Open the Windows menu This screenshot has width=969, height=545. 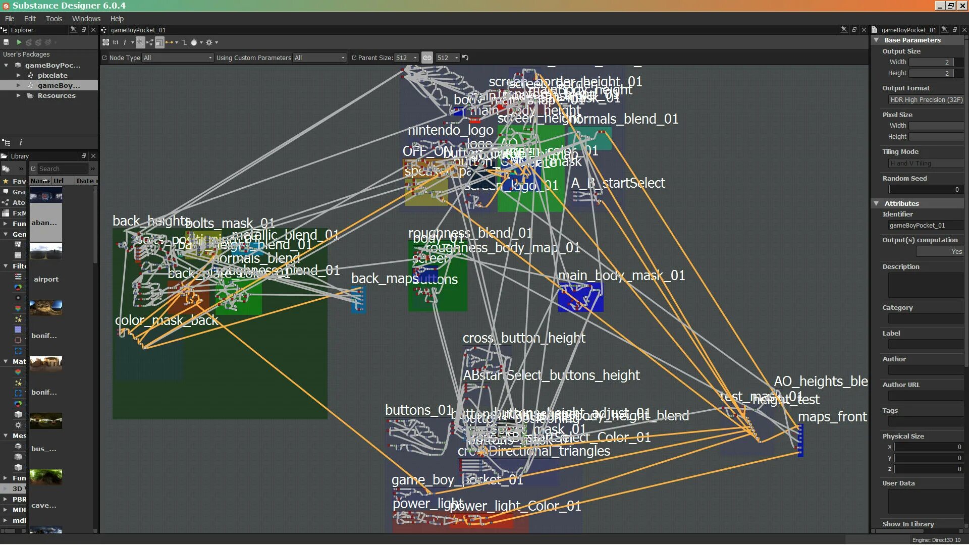click(x=86, y=19)
